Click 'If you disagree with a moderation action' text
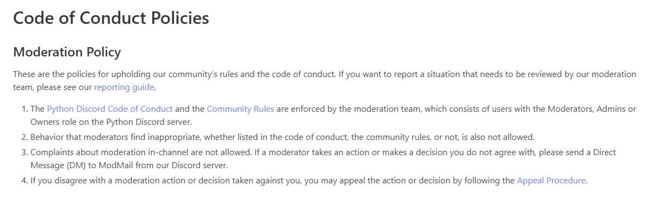The height and width of the screenshot is (198, 659). (x=104, y=180)
